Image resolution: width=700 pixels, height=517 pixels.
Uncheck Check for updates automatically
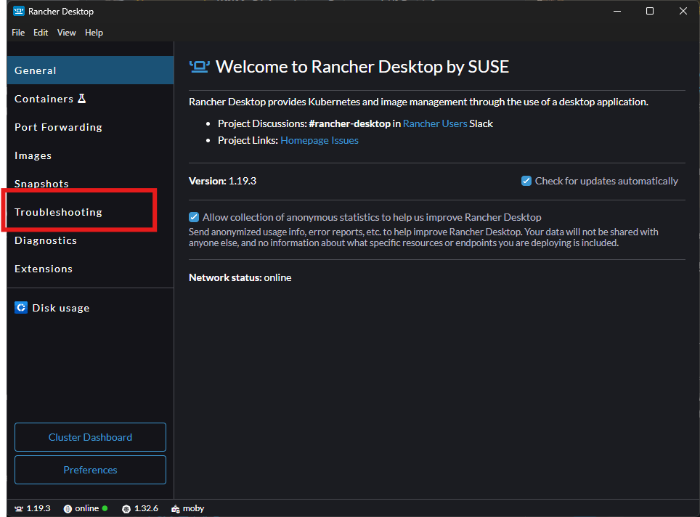[526, 181]
